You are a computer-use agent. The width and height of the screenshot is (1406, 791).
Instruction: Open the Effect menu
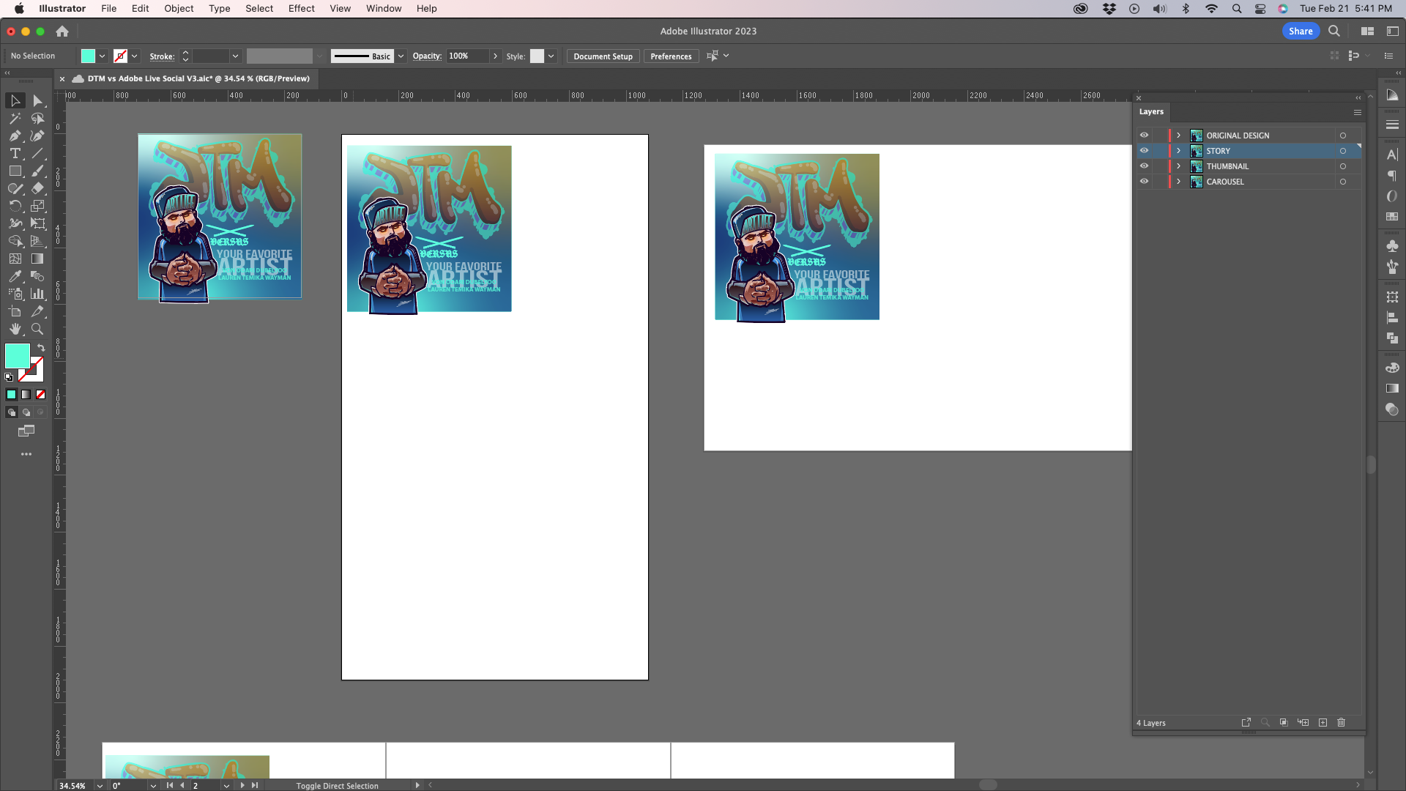[x=301, y=9]
